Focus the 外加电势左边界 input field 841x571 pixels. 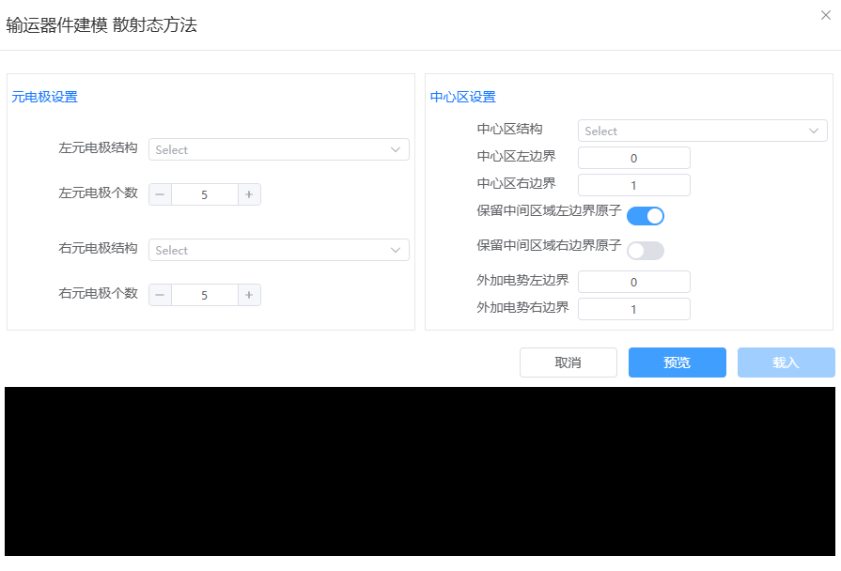click(633, 282)
